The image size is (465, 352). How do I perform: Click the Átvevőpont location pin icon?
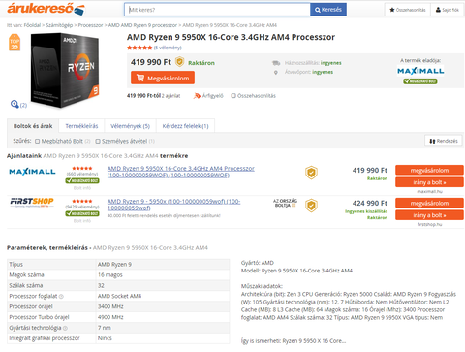[x=276, y=72]
